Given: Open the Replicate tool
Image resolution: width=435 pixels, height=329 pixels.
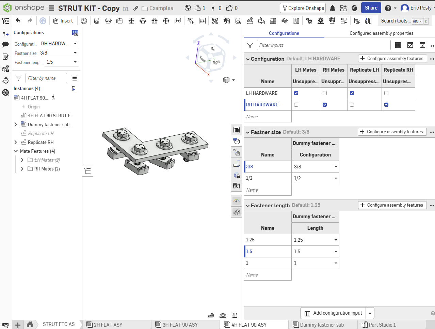Looking at the screenshot, I should (x=250, y=21).
